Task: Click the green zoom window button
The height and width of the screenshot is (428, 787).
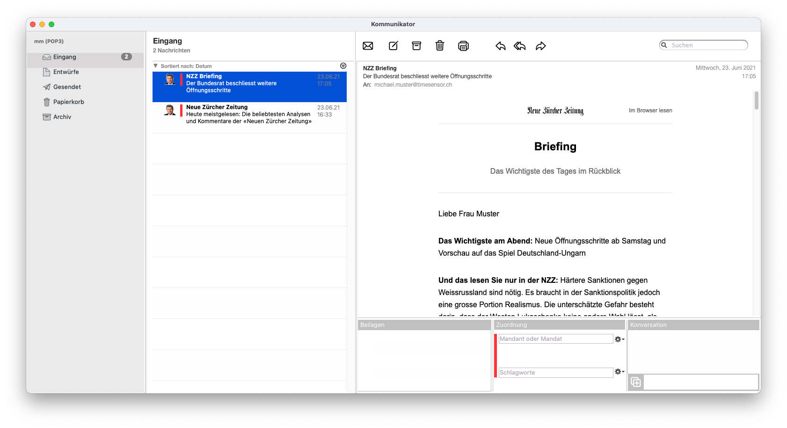Action: coord(51,24)
